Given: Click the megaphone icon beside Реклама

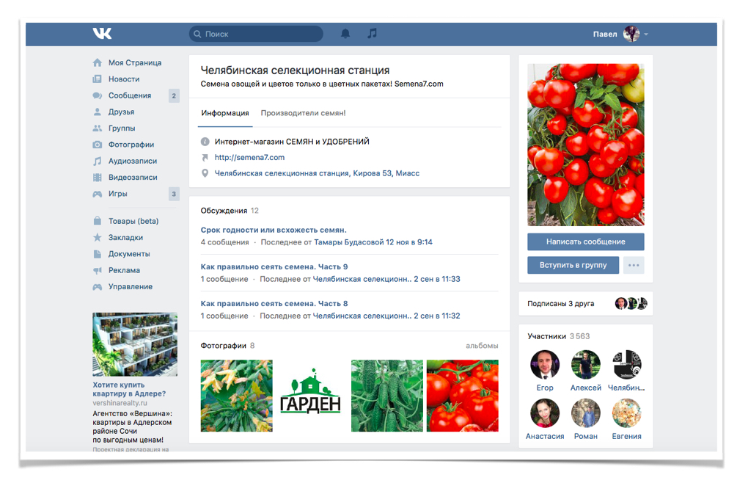Looking at the screenshot, I should click(x=98, y=270).
